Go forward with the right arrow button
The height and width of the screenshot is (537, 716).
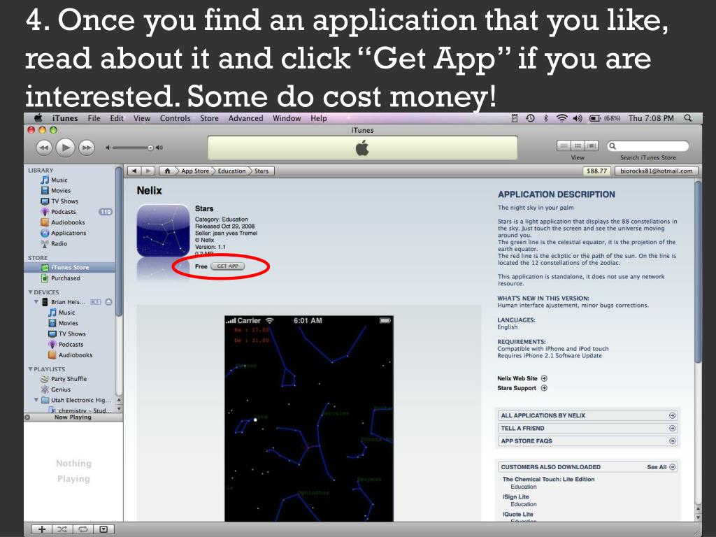(148, 171)
